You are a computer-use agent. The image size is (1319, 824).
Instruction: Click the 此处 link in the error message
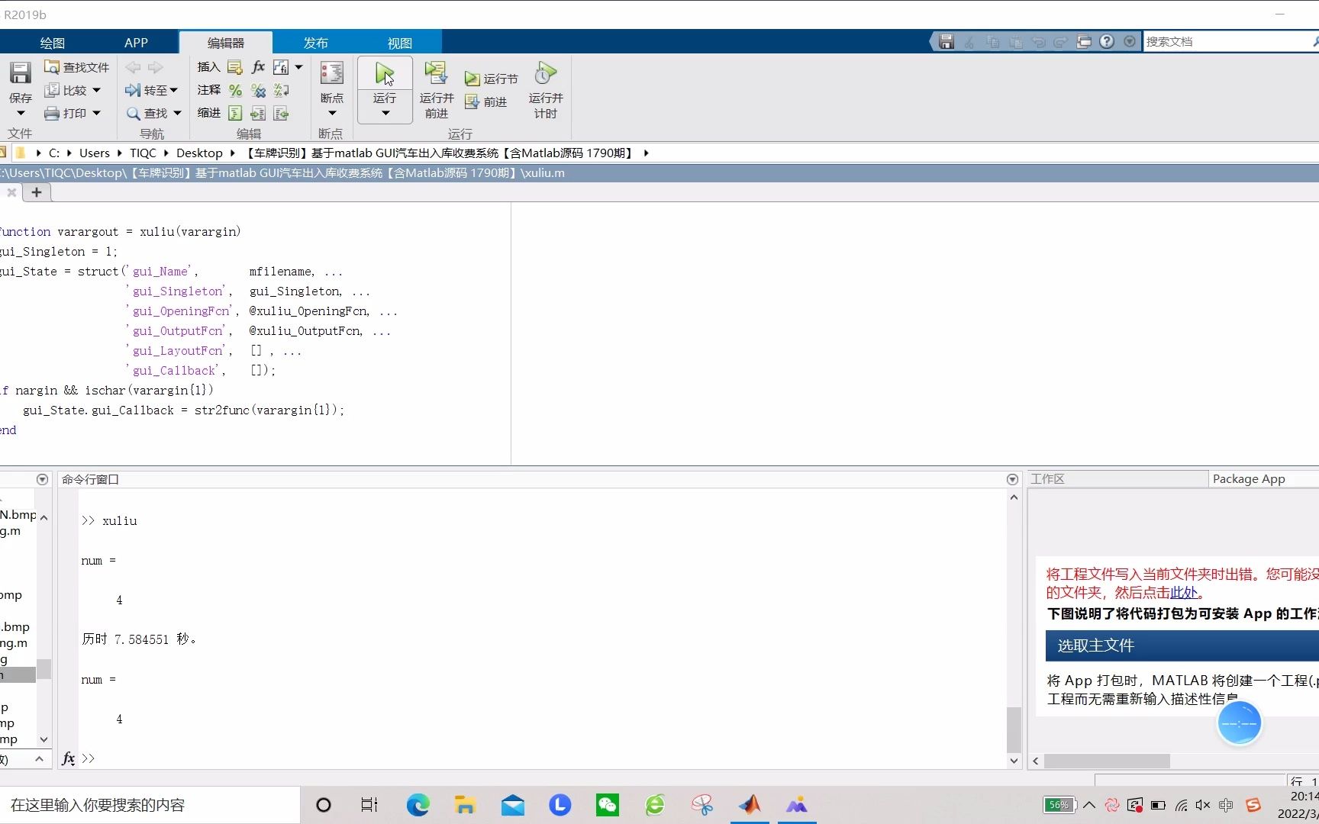point(1184,593)
